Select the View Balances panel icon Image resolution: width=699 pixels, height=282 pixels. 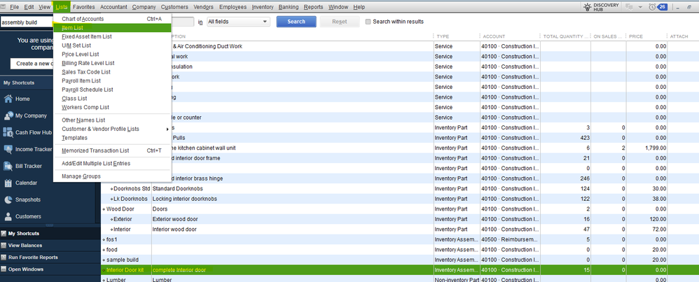pos(4,246)
